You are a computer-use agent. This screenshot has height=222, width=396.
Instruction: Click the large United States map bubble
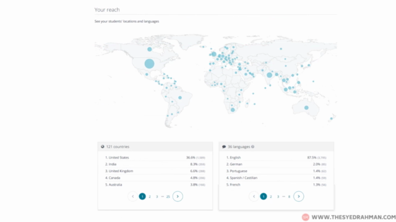[x=149, y=64]
